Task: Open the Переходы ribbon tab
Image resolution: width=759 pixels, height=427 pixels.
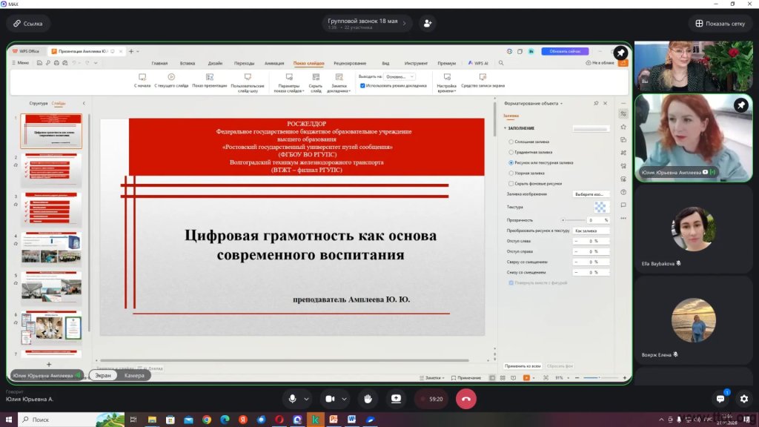Action: coord(244,63)
